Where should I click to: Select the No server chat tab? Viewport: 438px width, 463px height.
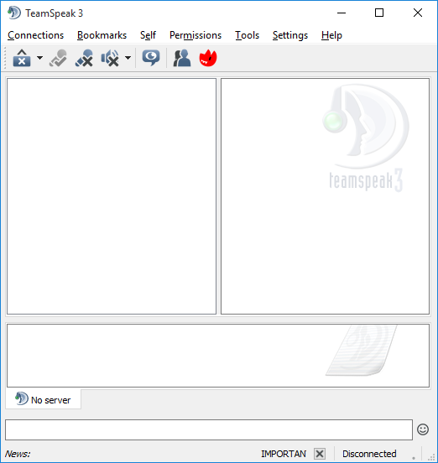[43, 399]
